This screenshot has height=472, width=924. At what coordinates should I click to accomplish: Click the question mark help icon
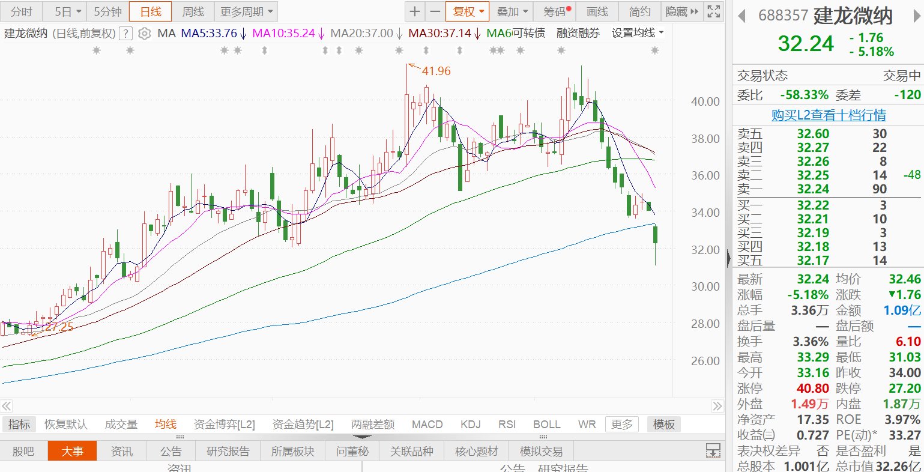click(125, 34)
